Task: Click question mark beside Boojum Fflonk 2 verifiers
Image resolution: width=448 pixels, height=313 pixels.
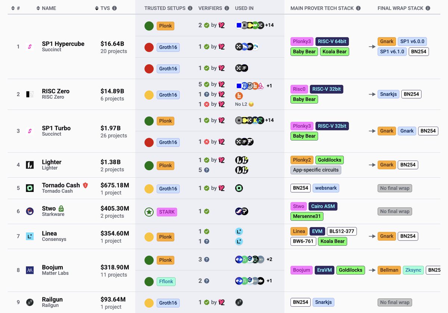Action: tap(206, 281)
